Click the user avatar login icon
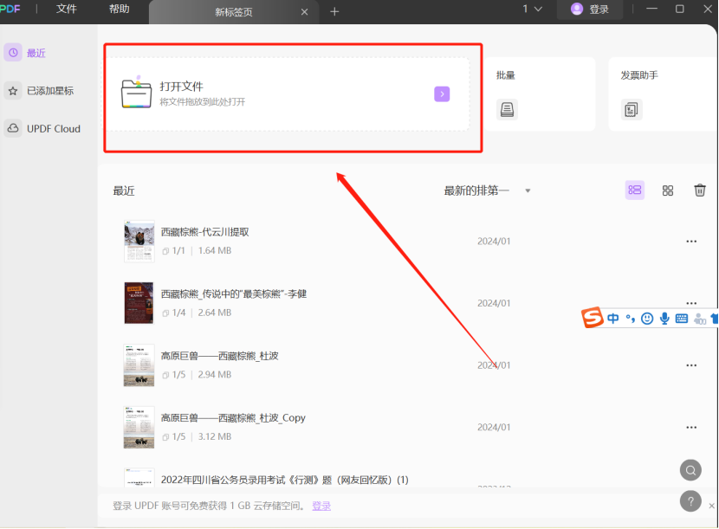This screenshot has height=529, width=719. pos(577,10)
